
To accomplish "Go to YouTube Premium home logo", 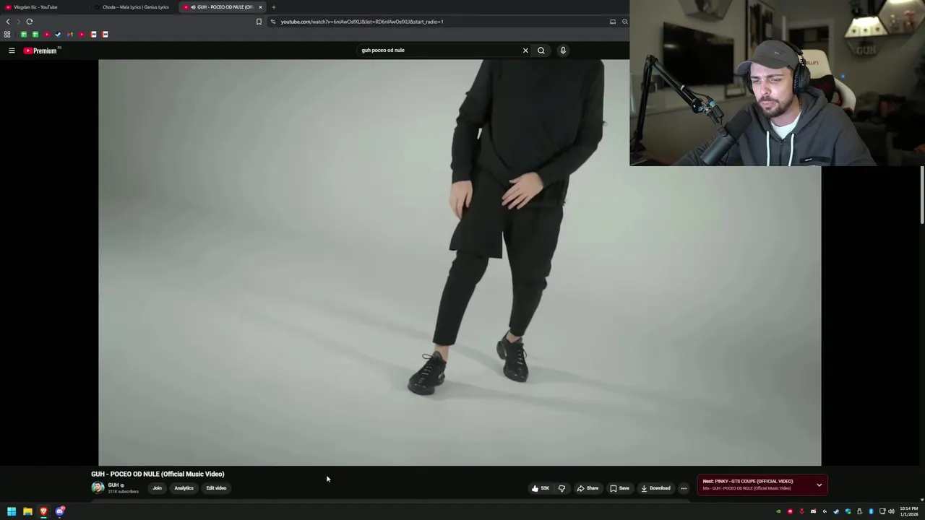I will tap(40, 51).
